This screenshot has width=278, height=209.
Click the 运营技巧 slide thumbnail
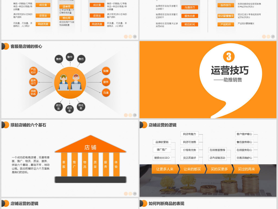208,79
